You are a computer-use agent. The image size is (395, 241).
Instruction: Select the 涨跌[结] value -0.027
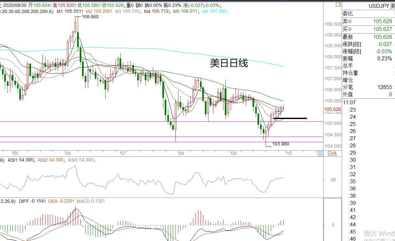[x=385, y=44]
